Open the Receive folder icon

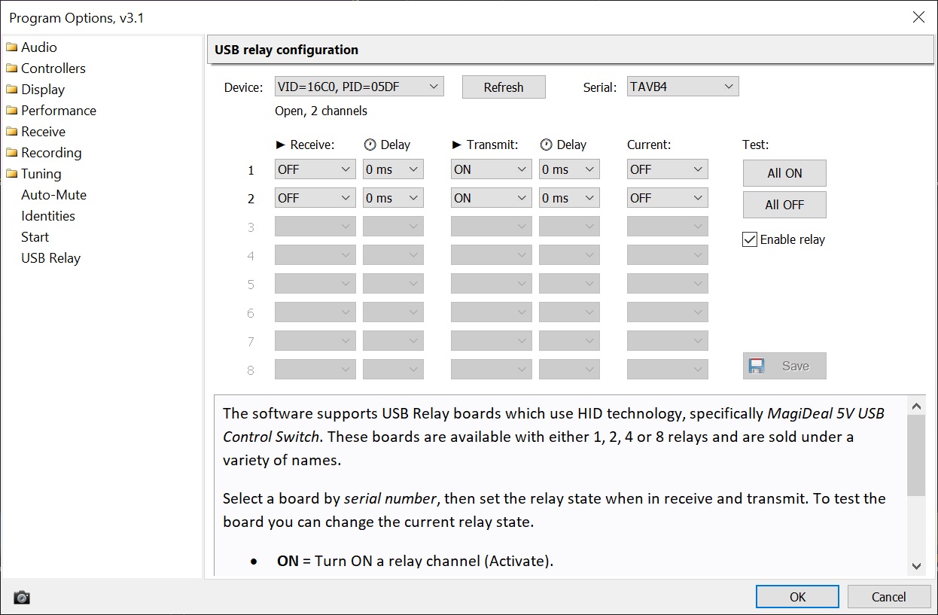pyautogui.click(x=11, y=132)
